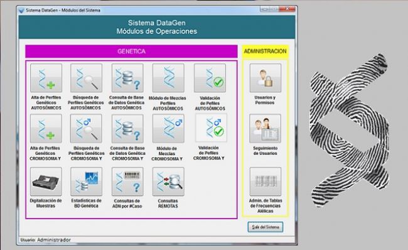Click the ADMINISTRACION yellow header label
Image resolution: width=408 pixels, height=250 pixels.
[x=265, y=52]
